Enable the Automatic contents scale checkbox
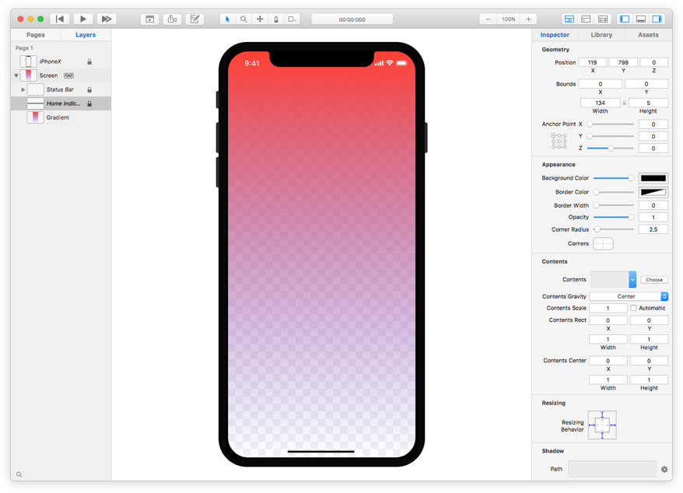The height and width of the screenshot is (493, 683). click(x=633, y=308)
